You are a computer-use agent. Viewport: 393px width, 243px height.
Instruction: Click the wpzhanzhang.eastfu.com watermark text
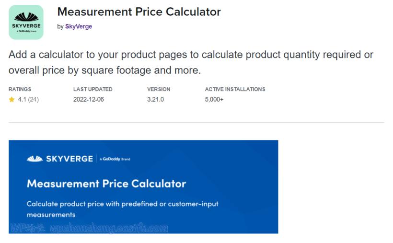pyautogui.click(x=109, y=228)
